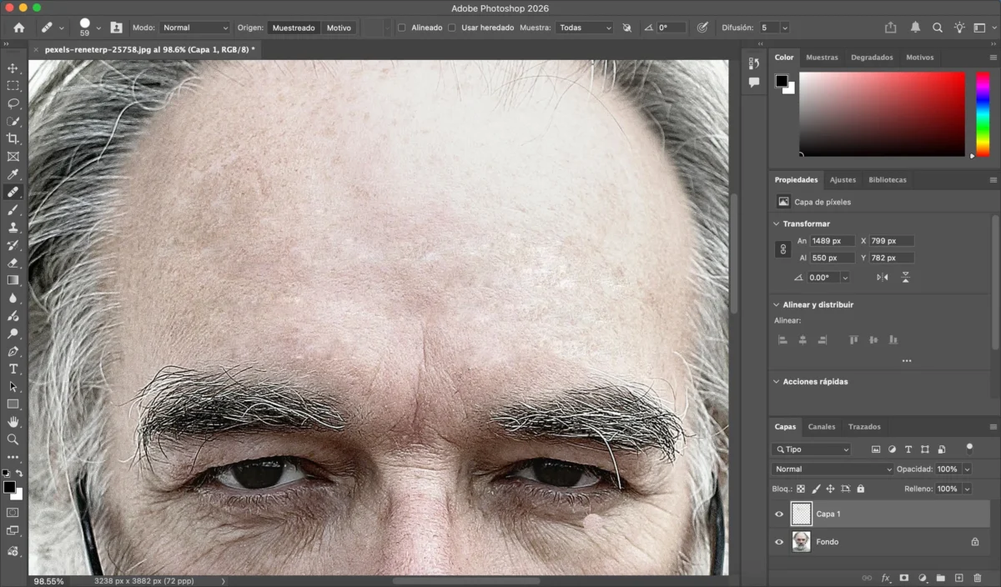
Task: Flip horizontally in Transformar section
Action: [883, 278]
